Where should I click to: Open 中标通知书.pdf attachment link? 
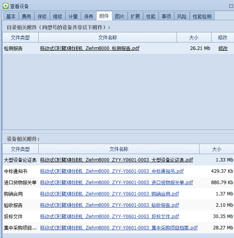click(x=112, y=171)
